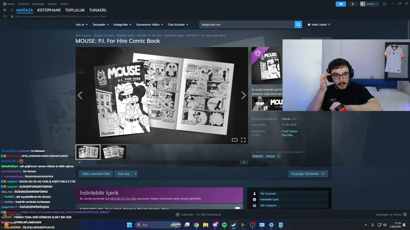Open the İstek Listesi wishlist link

(x=319, y=25)
